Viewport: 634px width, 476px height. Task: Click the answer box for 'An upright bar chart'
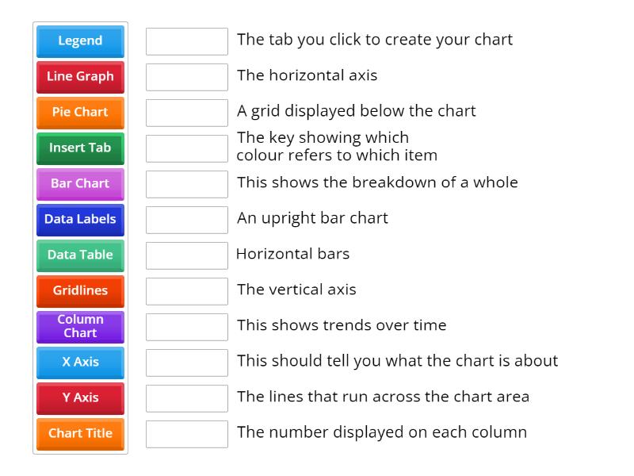tap(186, 219)
